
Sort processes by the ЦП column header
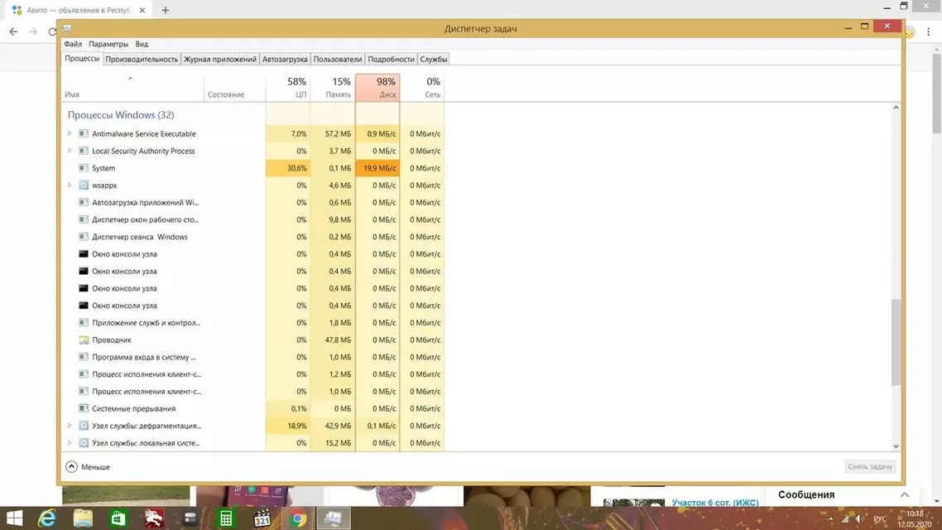pos(288,87)
